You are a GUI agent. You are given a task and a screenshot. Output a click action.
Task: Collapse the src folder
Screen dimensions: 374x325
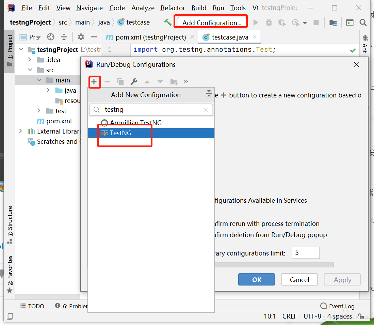[30, 70]
